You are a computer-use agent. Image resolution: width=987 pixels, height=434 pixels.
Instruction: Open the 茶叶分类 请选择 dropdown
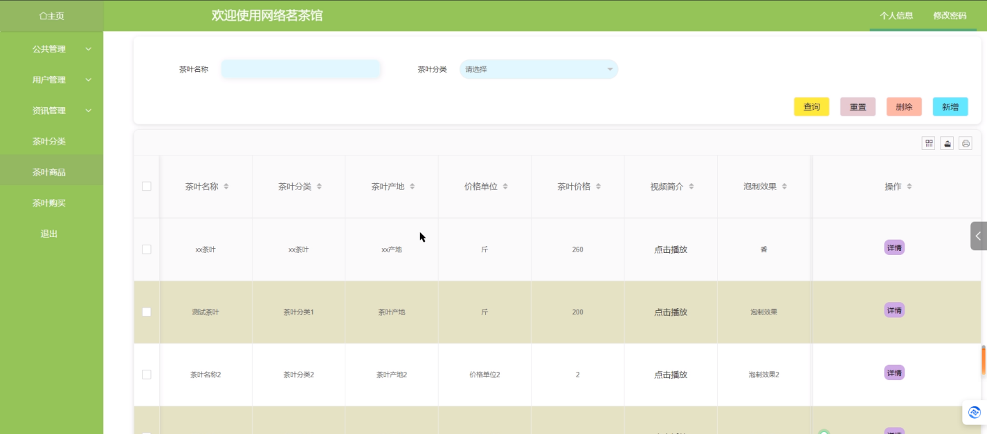click(x=538, y=69)
